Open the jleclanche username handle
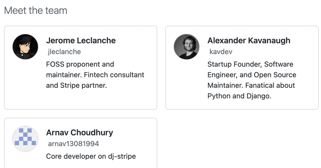The height and width of the screenshot is (168, 321). coord(64,52)
